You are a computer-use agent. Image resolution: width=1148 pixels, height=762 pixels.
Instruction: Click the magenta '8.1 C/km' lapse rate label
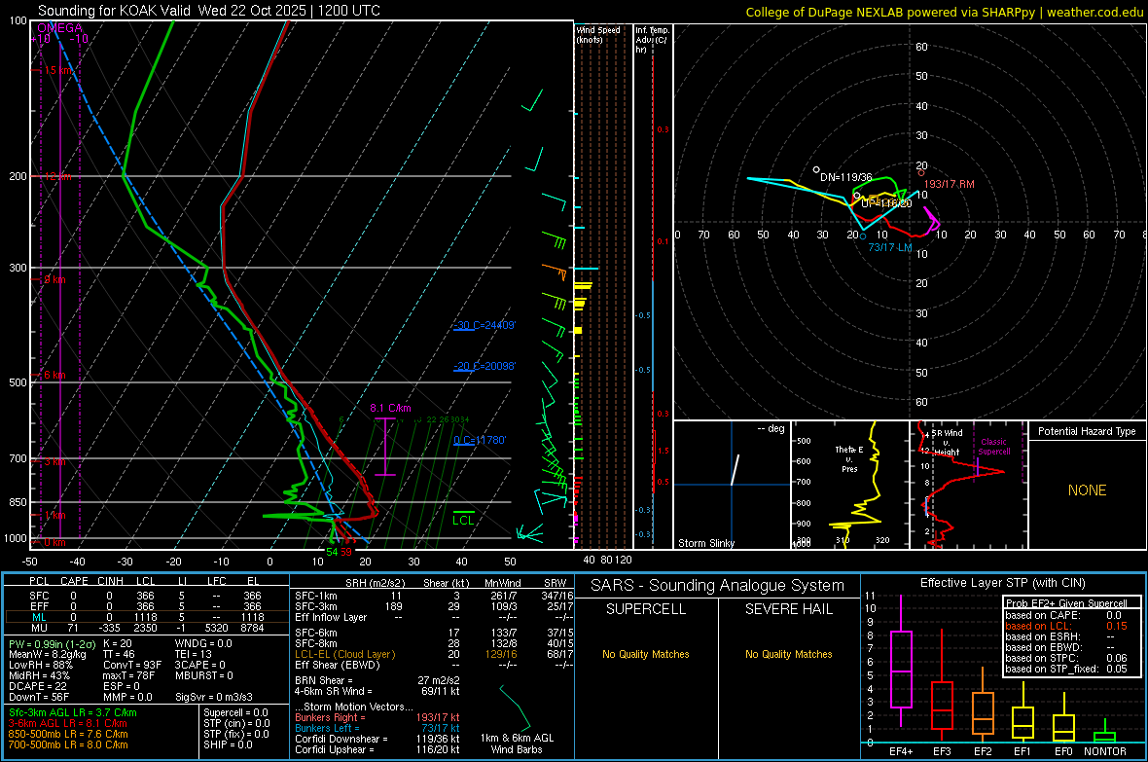coord(390,408)
